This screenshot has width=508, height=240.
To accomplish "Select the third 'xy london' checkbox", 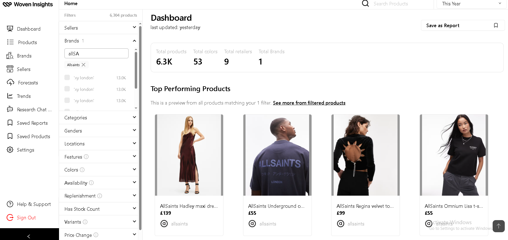I will [x=67, y=101].
